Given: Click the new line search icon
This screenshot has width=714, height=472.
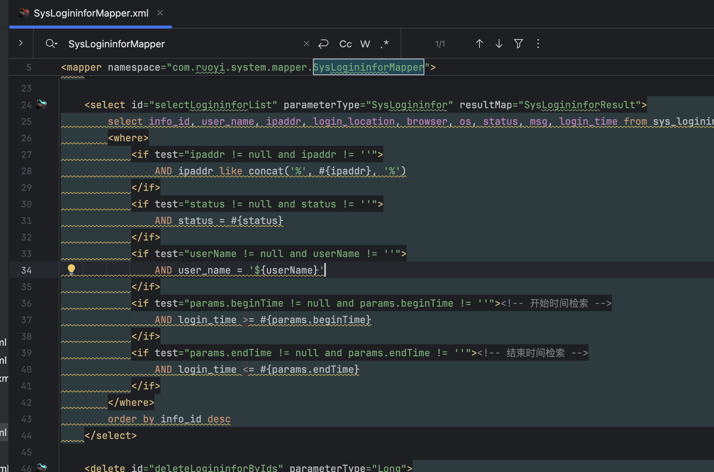Looking at the screenshot, I should click(x=324, y=44).
